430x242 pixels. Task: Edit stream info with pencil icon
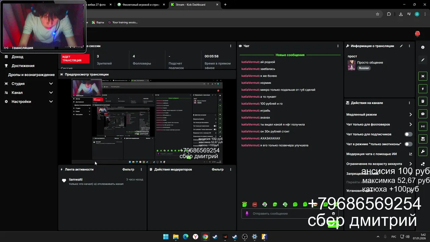pos(401,46)
